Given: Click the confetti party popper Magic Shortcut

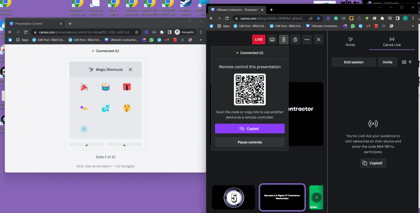Looking at the screenshot, I should click(84, 87).
